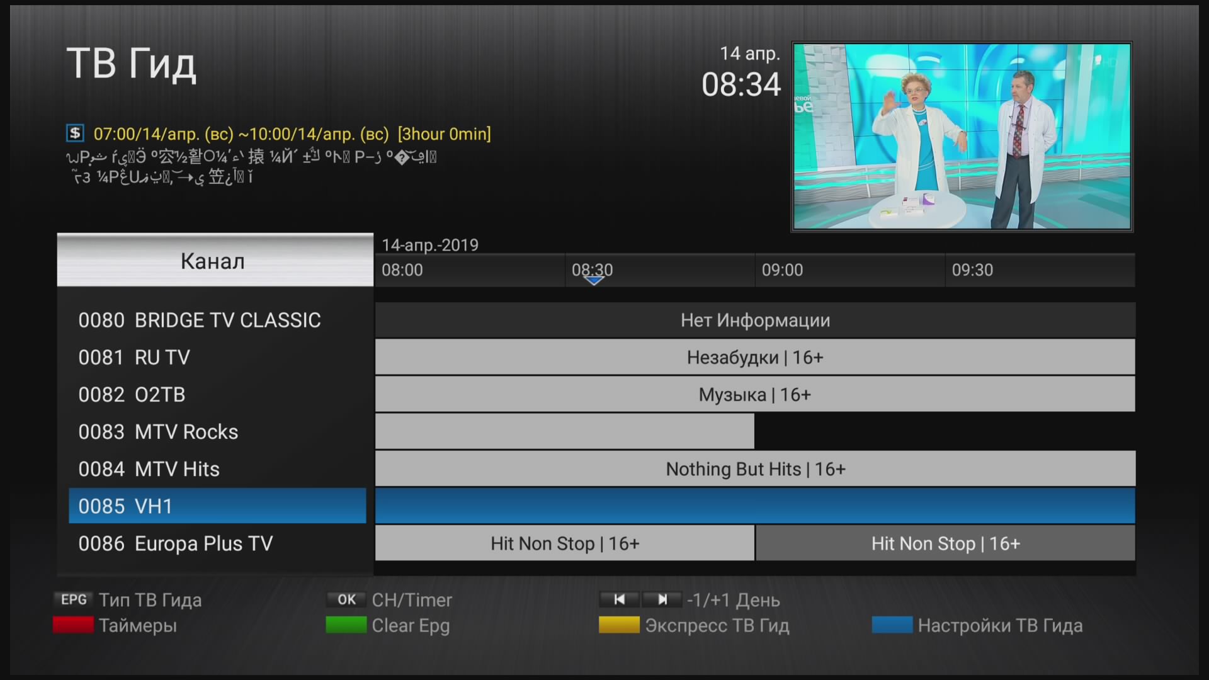Click the current-time triangle marker on timeline
Viewport: 1209px width, 680px height.
(x=594, y=281)
